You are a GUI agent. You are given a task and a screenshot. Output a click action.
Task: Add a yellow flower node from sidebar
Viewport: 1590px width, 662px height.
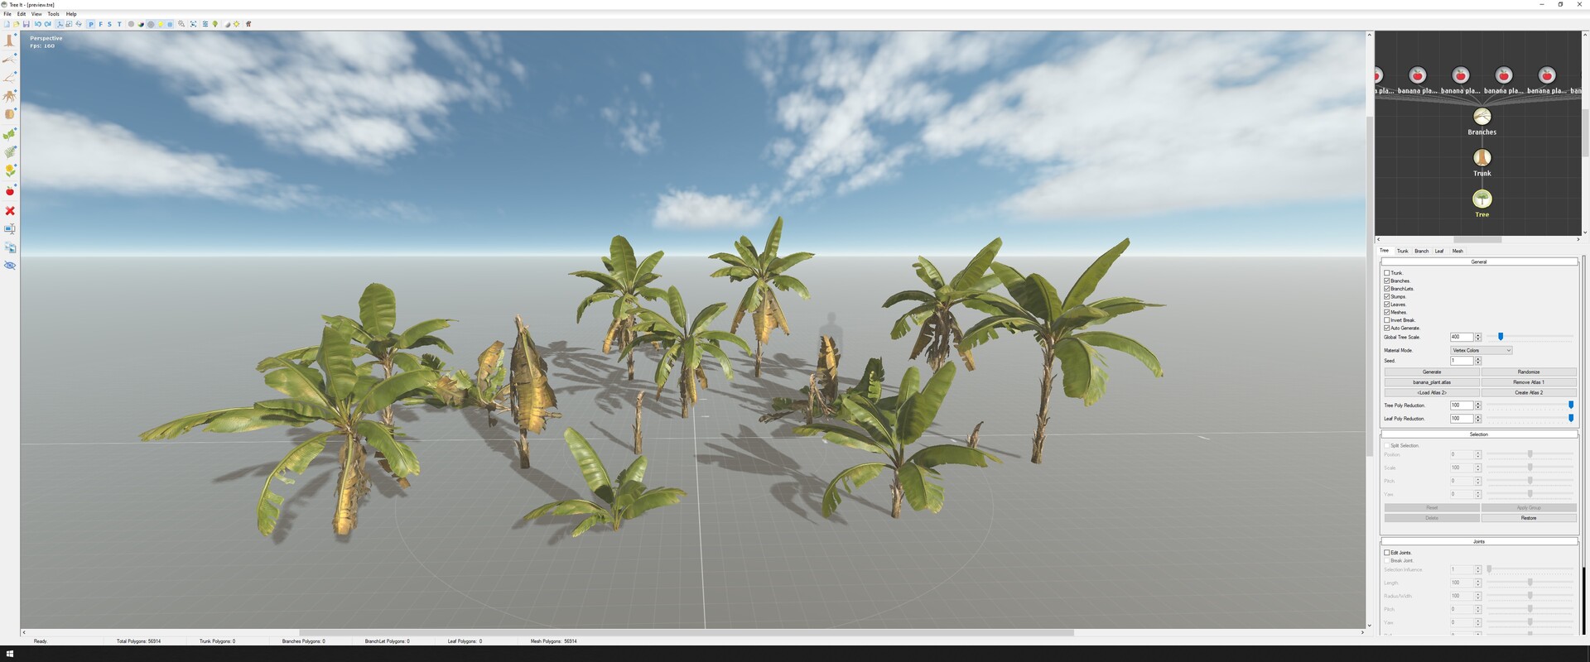[x=10, y=170]
